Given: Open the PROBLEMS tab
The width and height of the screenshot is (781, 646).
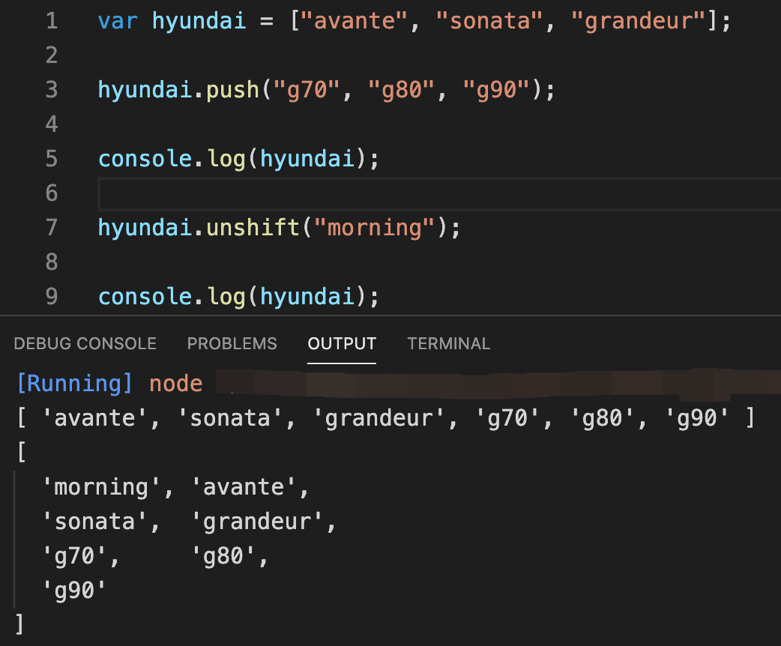Looking at the screenshot, I should pos(232,344).
